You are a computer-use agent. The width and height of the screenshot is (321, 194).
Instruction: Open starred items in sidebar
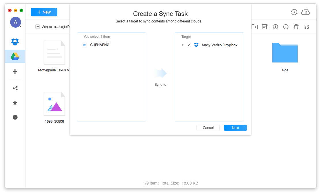point(15,103)
